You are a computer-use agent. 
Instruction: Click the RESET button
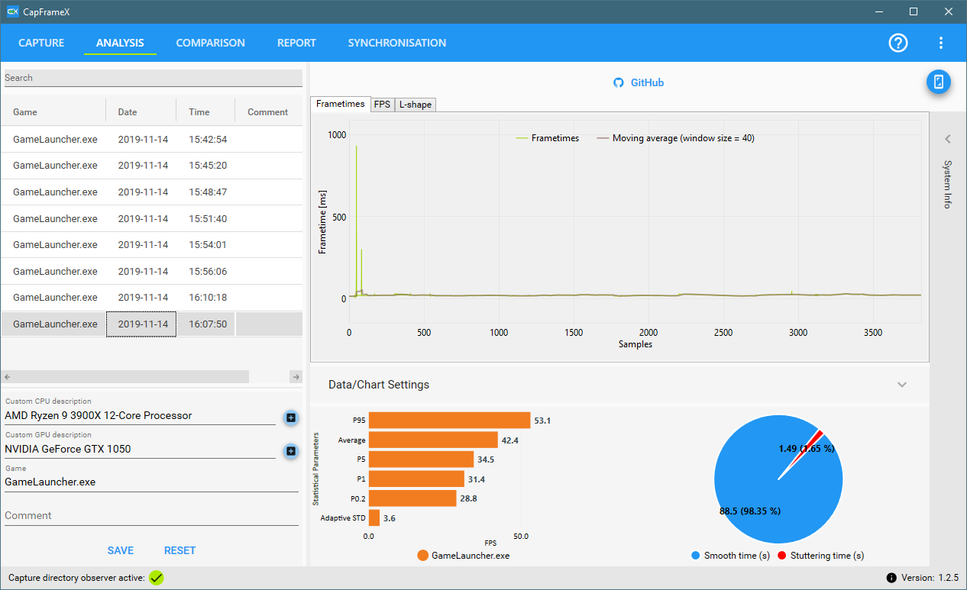pyautogui.click(x=180, y=550)
